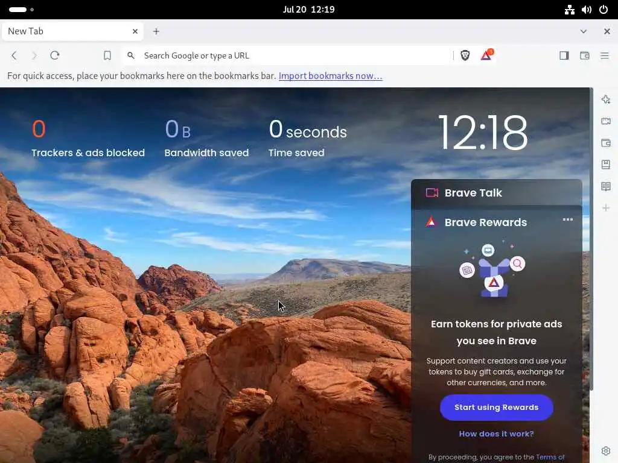This screenshot has height=463, width=618.
Task: Open the system network icon in top bar
Action: point(569,10)
